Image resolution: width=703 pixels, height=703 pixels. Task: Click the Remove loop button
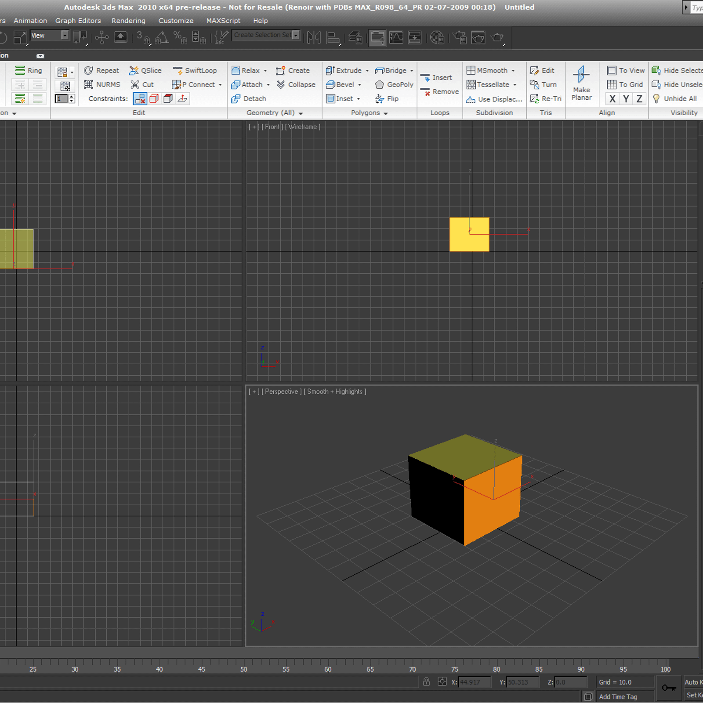[x=439, y=91]
